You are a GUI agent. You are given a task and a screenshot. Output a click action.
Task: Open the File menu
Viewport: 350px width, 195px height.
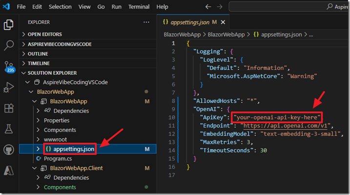pos(21,7)
